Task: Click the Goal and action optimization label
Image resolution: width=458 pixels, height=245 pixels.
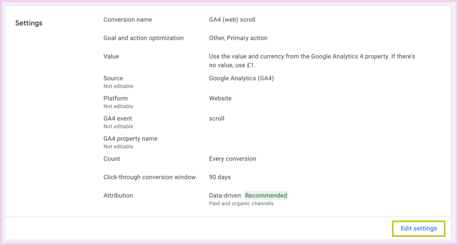Action: point(144,38)
